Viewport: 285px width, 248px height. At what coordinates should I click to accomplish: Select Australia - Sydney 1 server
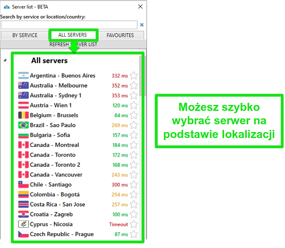[x=55, y=95]
